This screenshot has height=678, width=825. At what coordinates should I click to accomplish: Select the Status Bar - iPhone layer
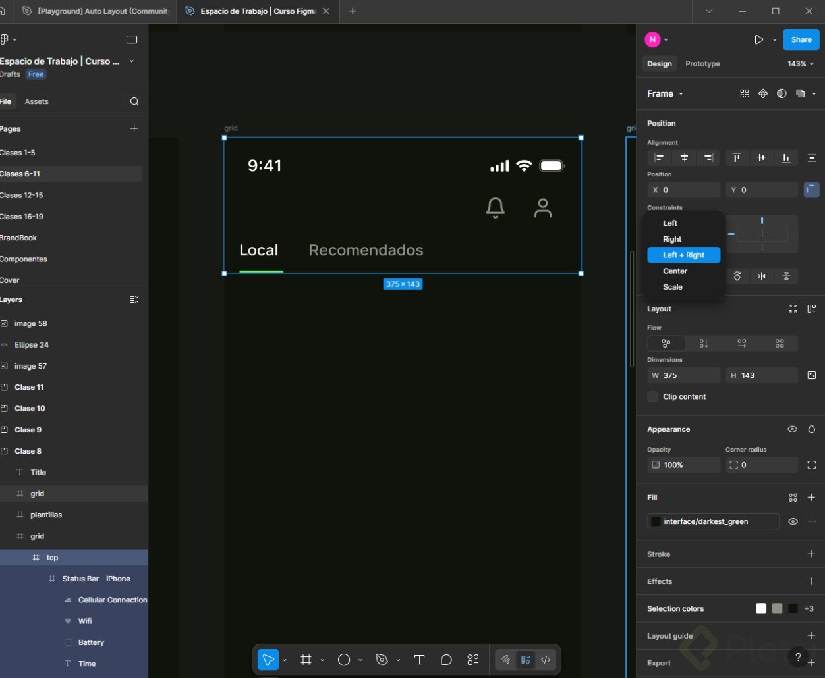click(96, 579)
